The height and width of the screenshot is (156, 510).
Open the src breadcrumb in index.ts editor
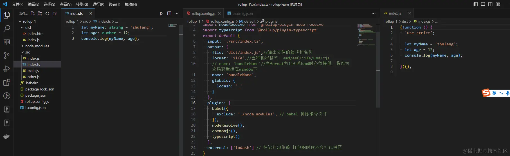point(85,21)
